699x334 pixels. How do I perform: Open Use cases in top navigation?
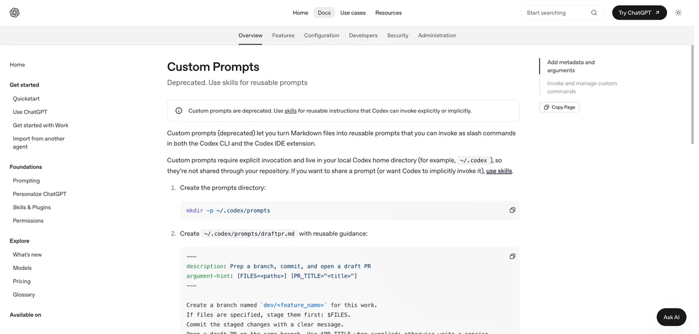point(353,13)
